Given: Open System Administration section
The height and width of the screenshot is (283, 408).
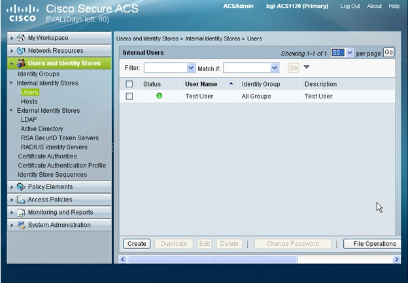Looking at the screenshot, I should click(59, 225).
